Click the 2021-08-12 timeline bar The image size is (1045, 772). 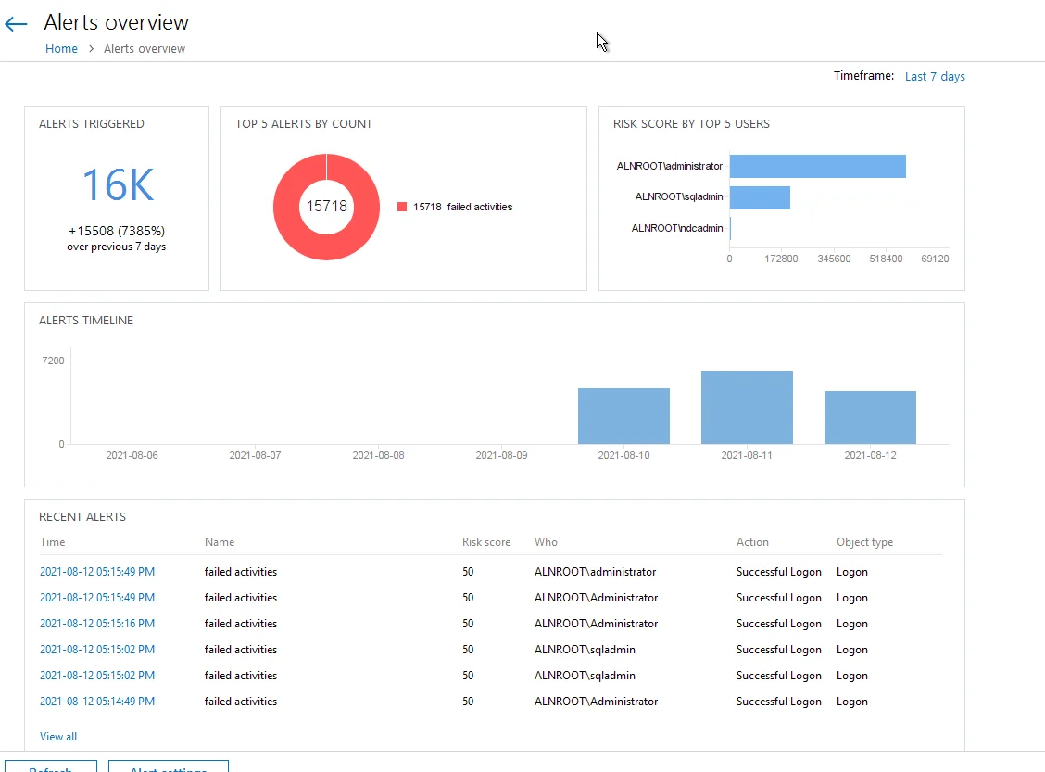point(871,417)
